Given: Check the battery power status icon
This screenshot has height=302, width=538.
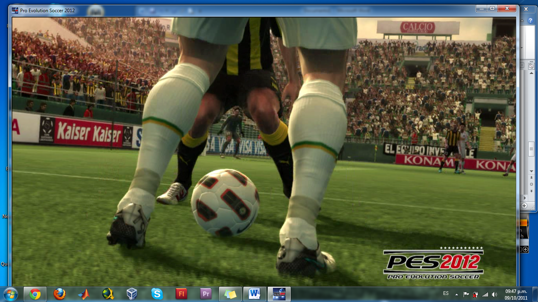Looking at the screenshot, I should coord(475,294).
